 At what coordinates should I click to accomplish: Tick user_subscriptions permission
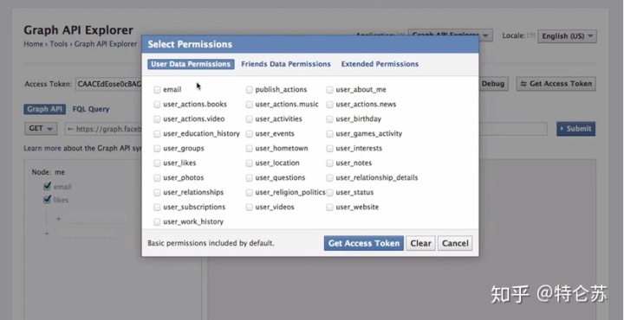click(157, 208)
